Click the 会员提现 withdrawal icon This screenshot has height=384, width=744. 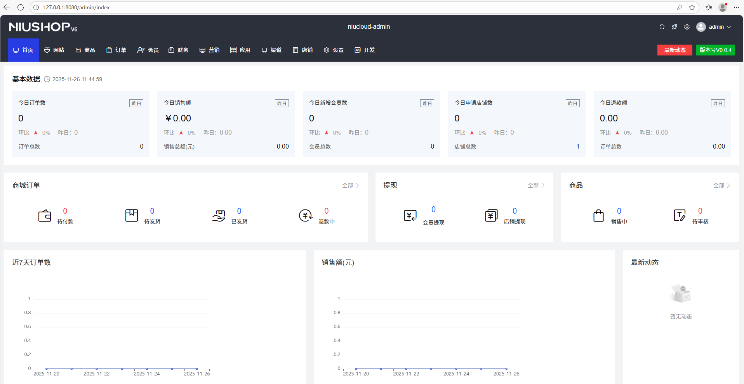[x=410, y=216]
